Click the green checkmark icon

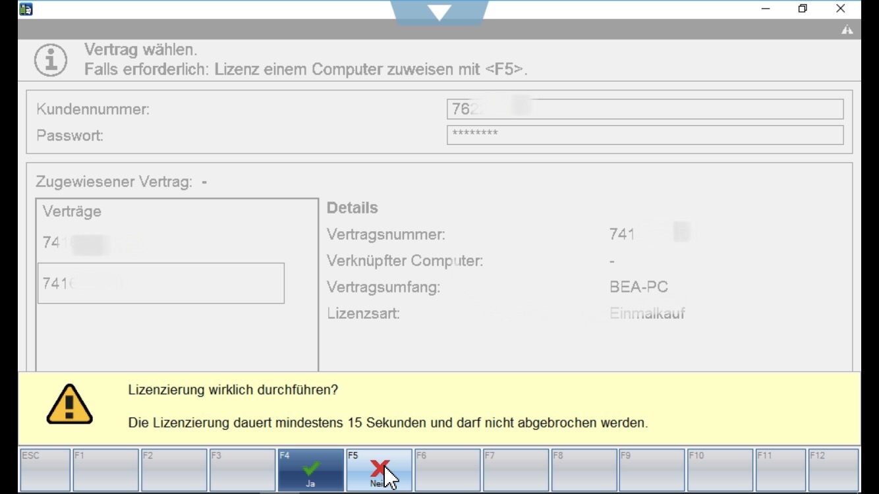(310, 467)
